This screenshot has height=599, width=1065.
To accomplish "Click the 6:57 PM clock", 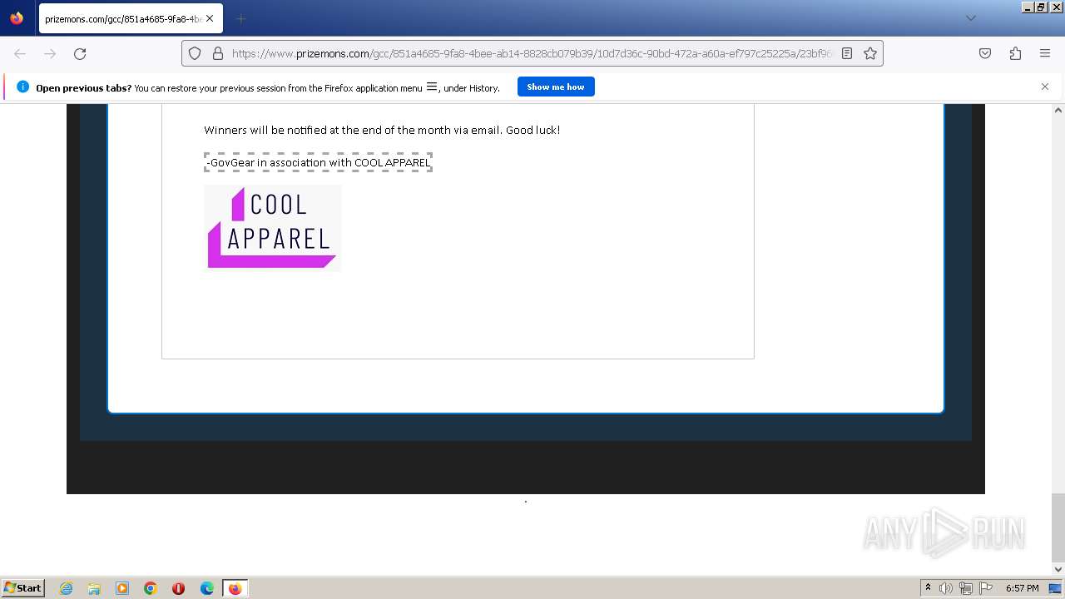I will 1023,588.
